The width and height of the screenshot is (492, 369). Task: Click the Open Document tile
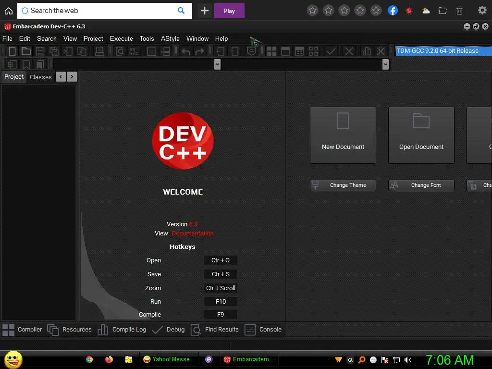point(421,135)
